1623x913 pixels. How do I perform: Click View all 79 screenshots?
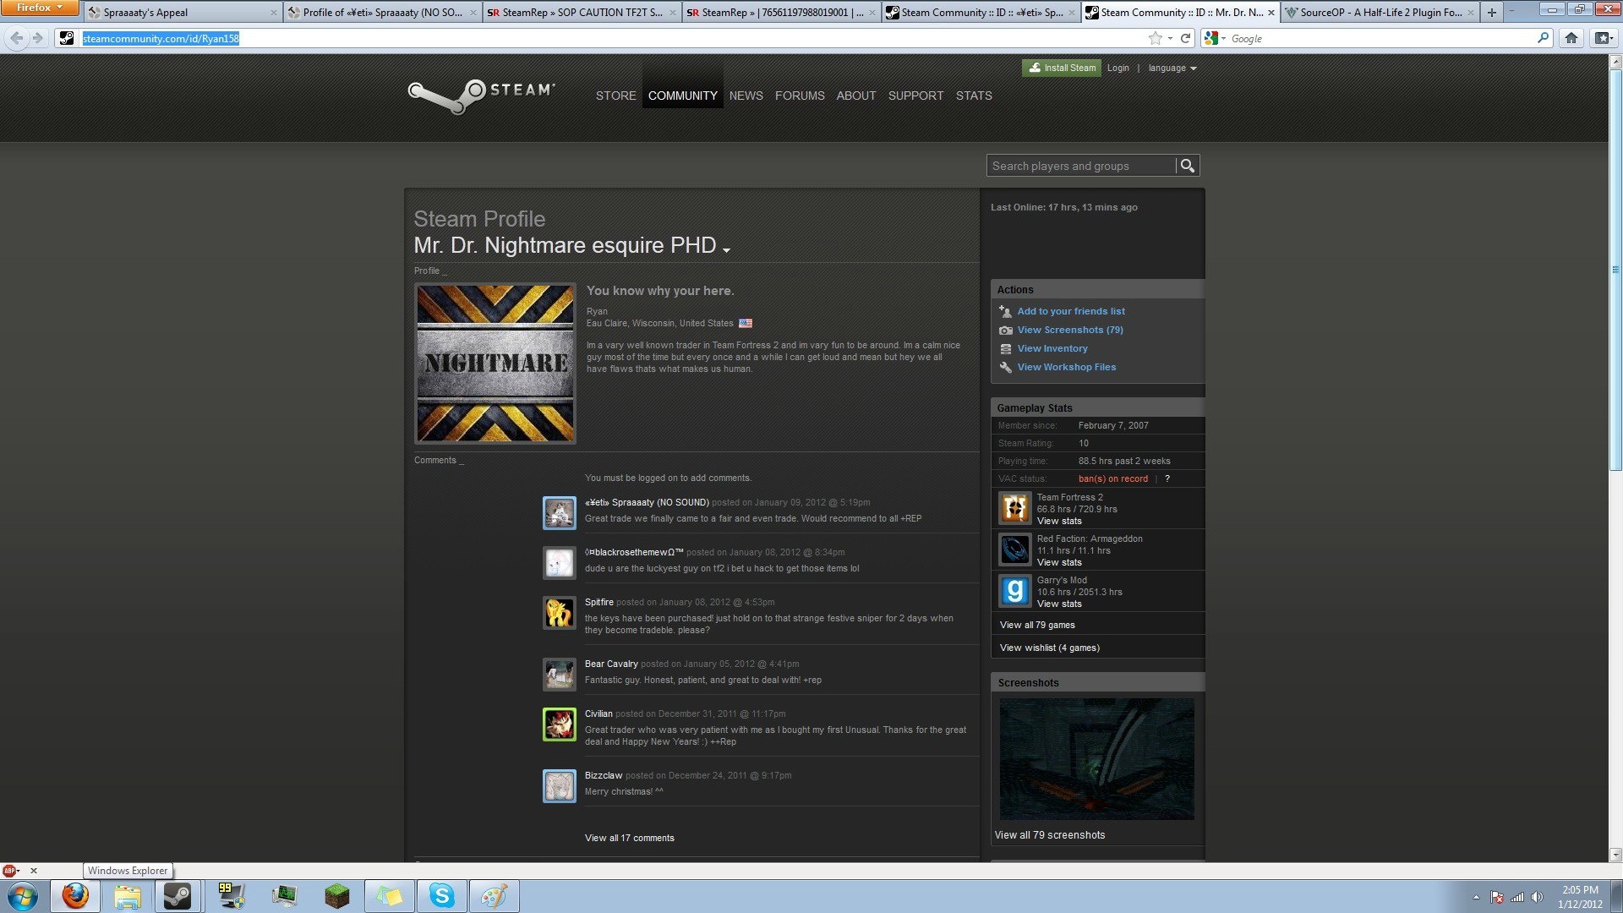pyautogui.click(x=1049, y=835)
